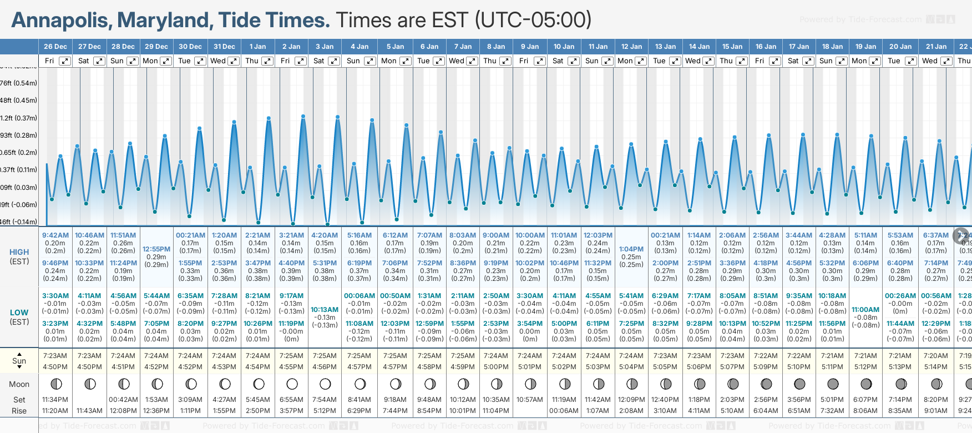
Task: Select the moon phase icon under 26 Dec
Action: pos(55,384)
